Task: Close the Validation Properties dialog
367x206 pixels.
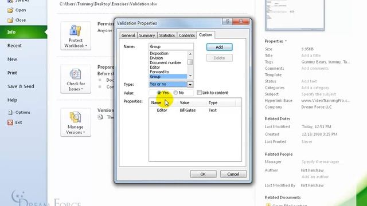Action: coord(241,22)
